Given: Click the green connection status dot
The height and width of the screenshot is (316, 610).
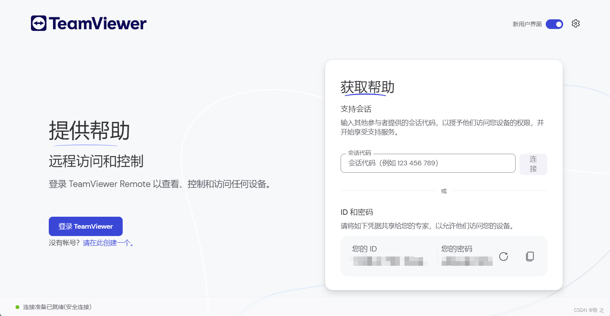Looking at the screenshot, I should point(17,307).
